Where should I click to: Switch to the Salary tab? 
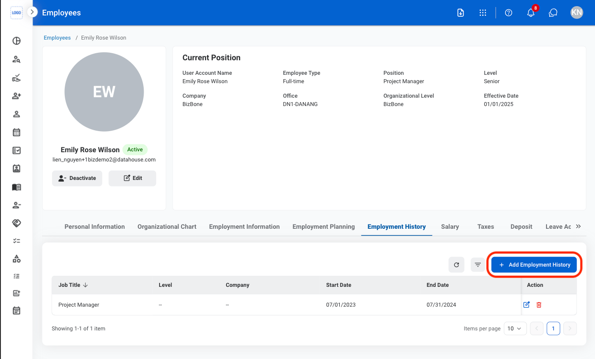tap(450, 227)
